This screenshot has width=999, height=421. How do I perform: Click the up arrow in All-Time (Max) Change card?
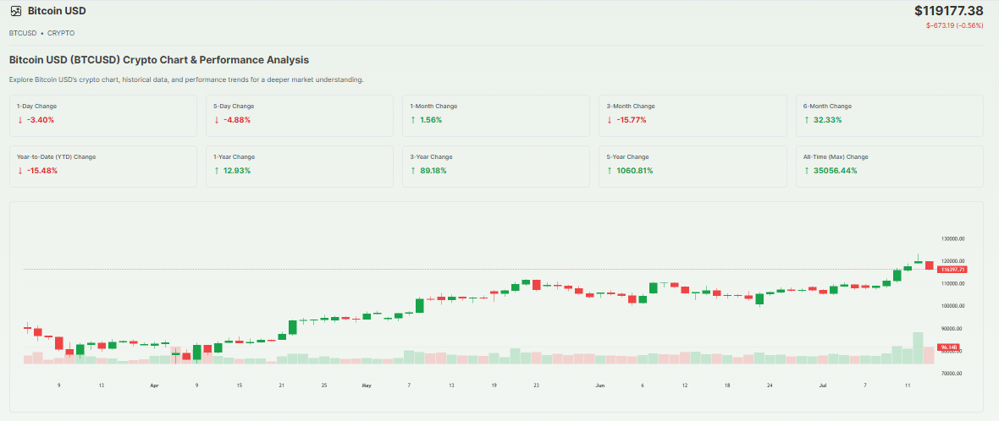tap(807, 171)
